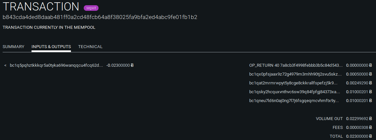Expand the input using the left chevron
Image resolution: width=376 pixels, height=140 pixels.
point(5,65)
